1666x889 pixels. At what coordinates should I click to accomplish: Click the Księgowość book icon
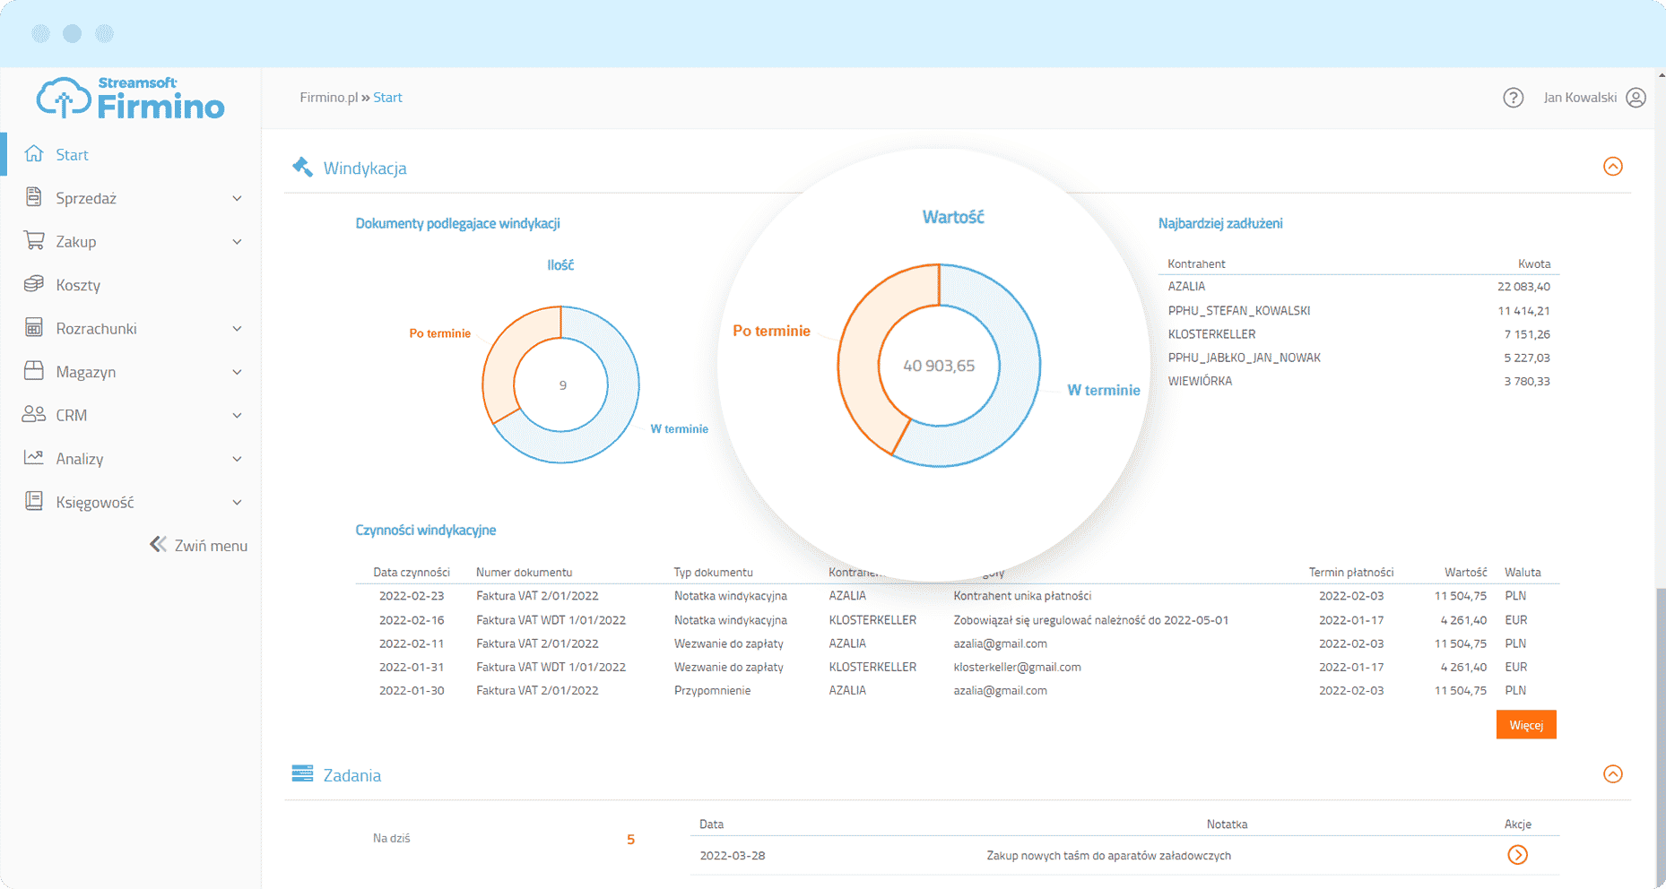click(34, 501)
